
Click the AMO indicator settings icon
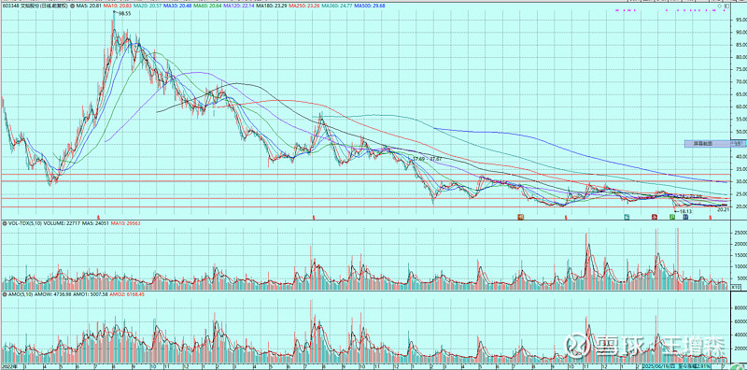5,294
